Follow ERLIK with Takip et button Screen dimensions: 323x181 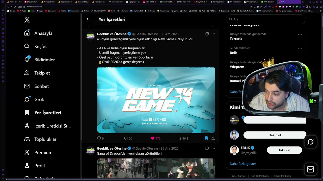(x=284, y=150)
